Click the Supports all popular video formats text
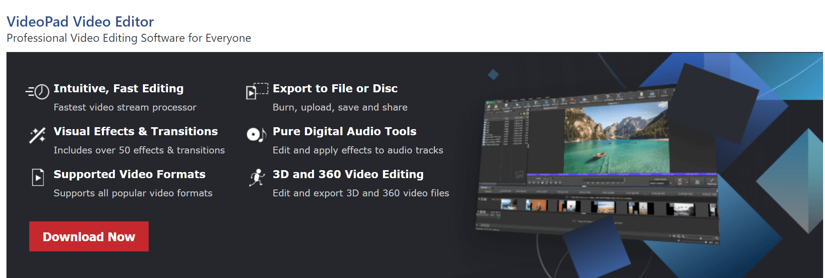 click(133, 193)
